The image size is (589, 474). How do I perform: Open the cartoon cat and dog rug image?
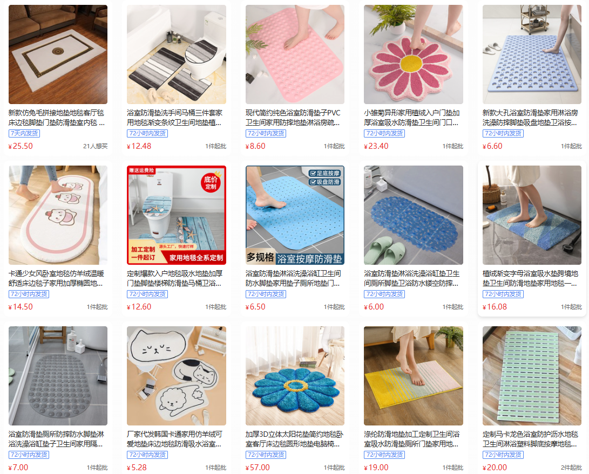pyautogui.click(x=177, y=376)
